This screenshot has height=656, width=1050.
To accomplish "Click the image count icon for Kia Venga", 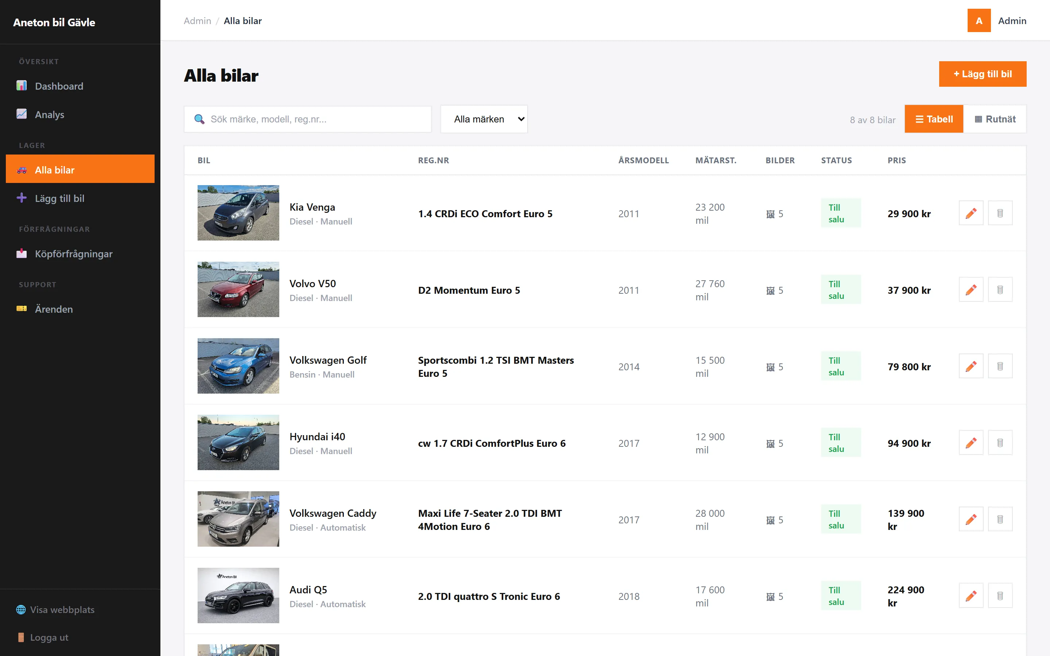I will (771, 214).
